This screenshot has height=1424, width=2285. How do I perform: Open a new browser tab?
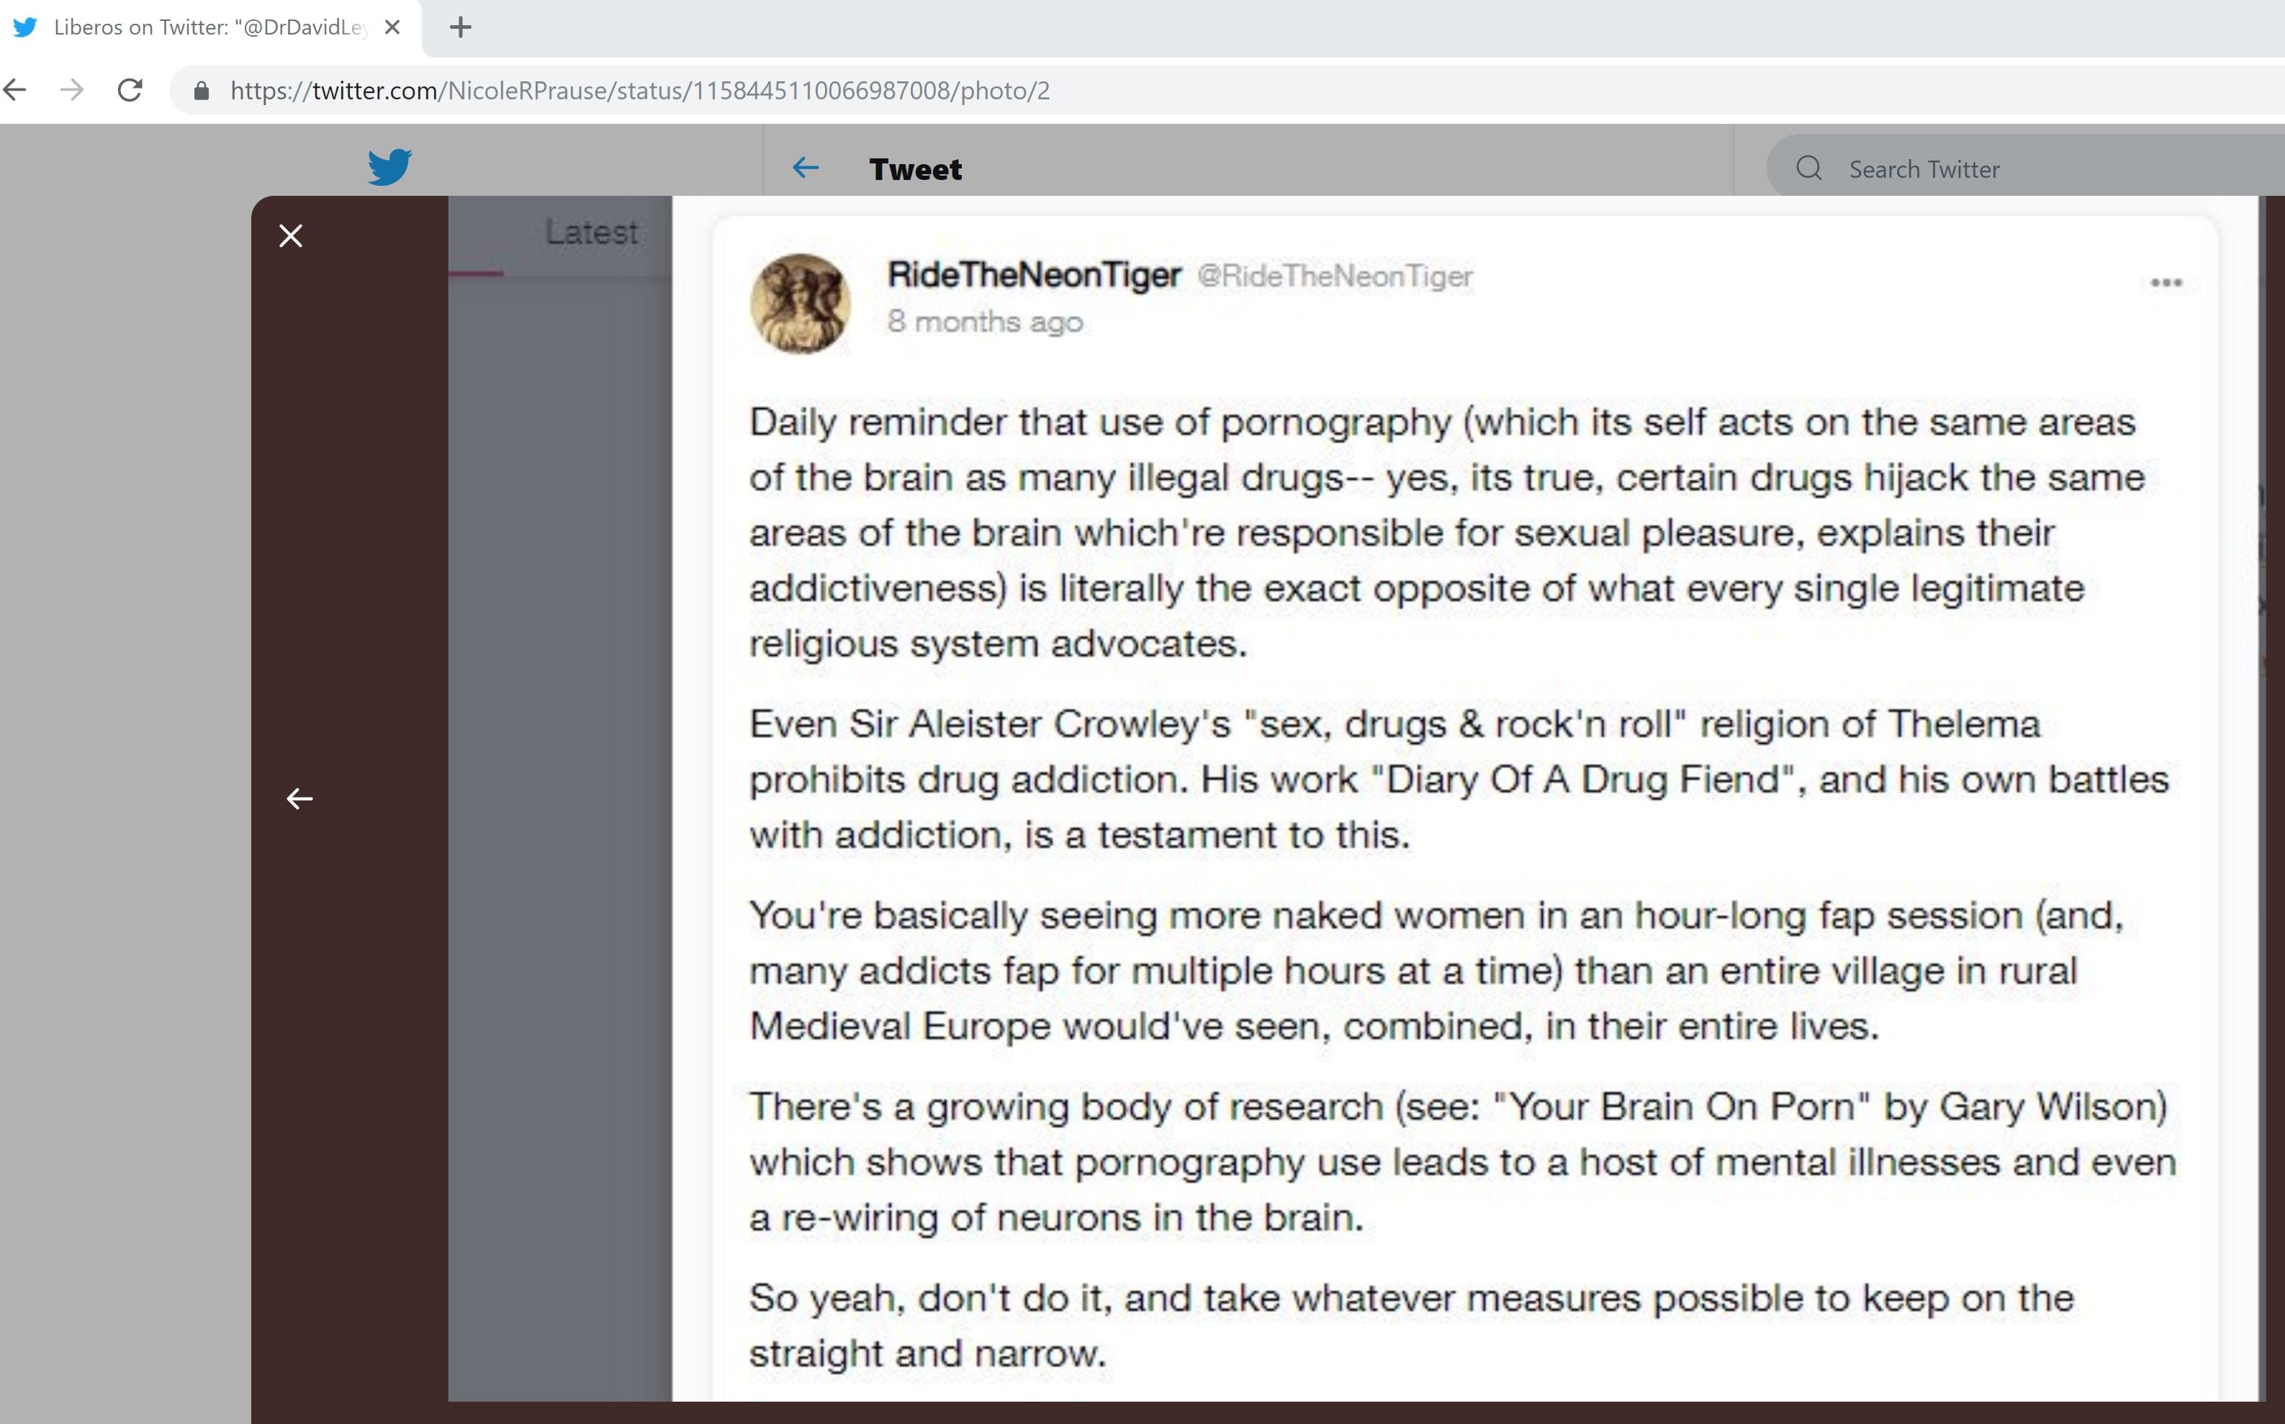pyautogui.click(x=461, y=27)
